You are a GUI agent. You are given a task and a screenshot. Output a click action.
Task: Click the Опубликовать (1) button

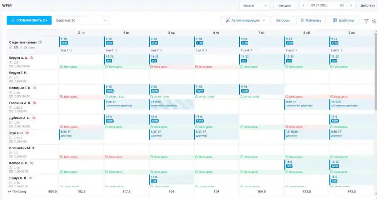29,21
